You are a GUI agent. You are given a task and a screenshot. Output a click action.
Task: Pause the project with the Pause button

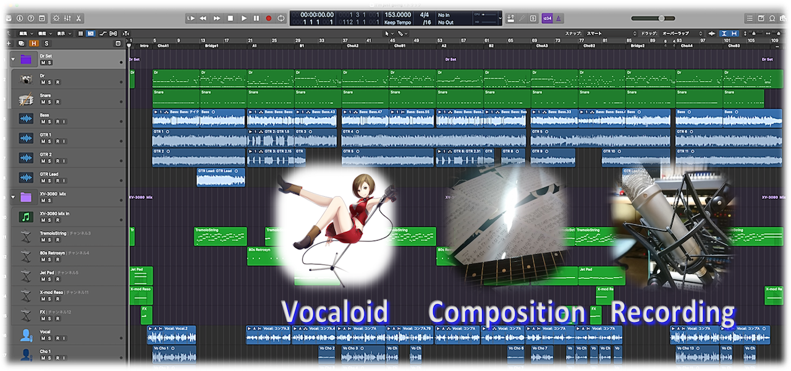256,19
